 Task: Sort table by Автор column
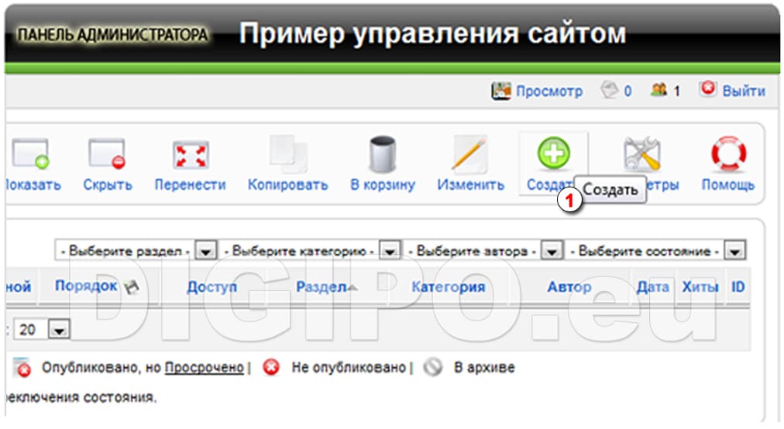(569, 287)
